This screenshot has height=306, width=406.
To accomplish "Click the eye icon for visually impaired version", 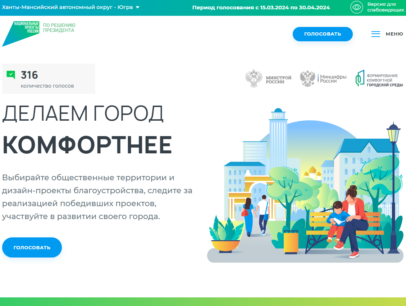I will click(x=356, y=7).
